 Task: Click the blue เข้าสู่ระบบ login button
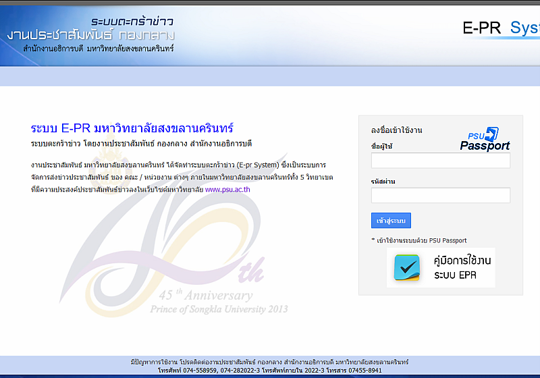(x=391, y=220)
